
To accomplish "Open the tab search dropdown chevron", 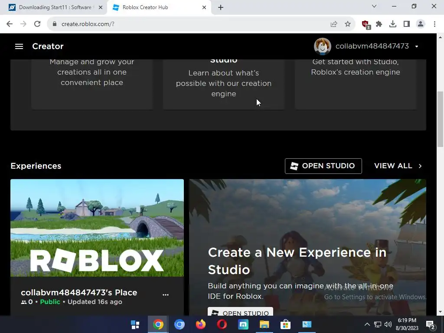I will click(374, 6).
